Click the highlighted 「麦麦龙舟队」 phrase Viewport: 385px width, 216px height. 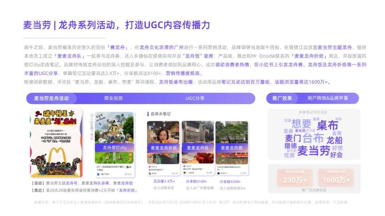pyautogui.click(x=69, y=56)
